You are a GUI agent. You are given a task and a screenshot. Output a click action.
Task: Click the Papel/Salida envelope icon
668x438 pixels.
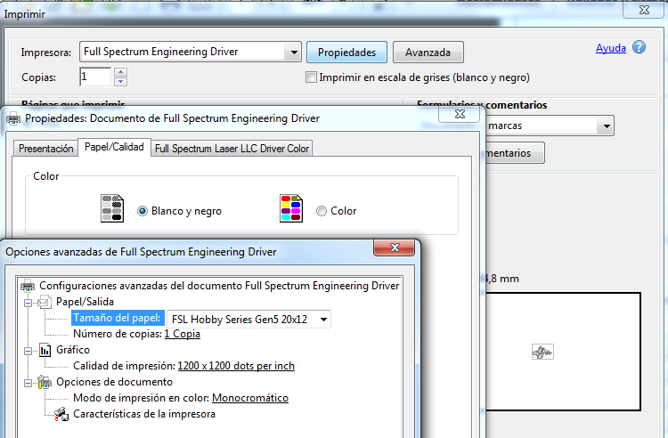click(45, 302)
